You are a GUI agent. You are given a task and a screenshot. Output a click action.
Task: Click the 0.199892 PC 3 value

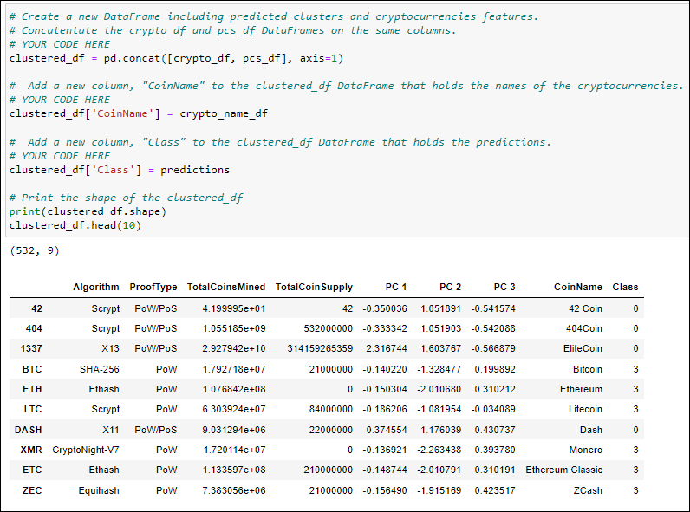495,369
